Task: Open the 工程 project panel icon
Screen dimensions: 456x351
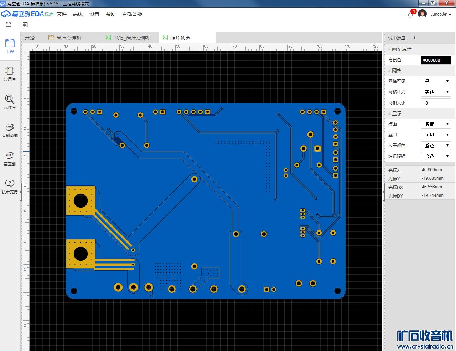Action: [10, 46]
